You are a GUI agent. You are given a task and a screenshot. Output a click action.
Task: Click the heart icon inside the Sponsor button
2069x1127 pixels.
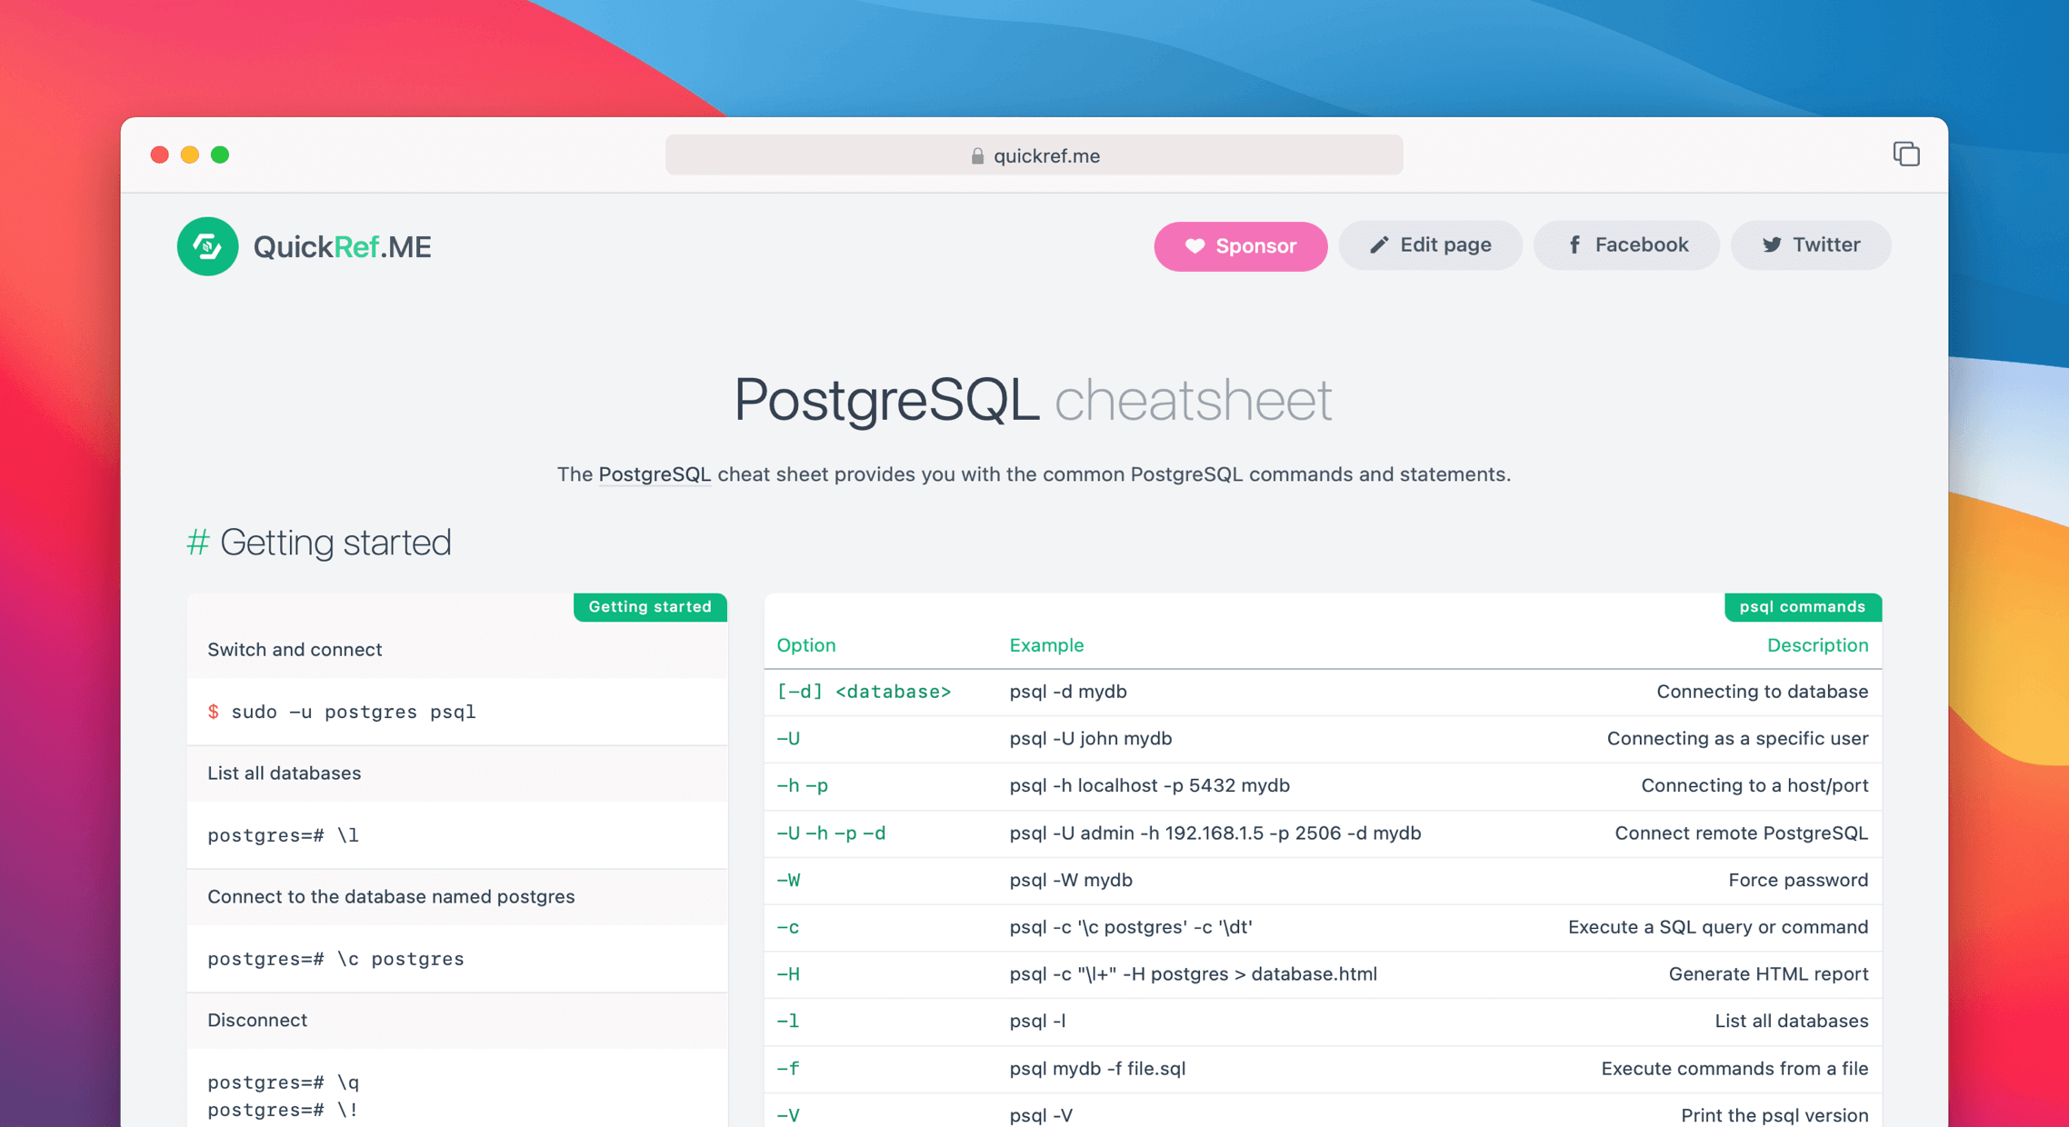coord(1194,245)
